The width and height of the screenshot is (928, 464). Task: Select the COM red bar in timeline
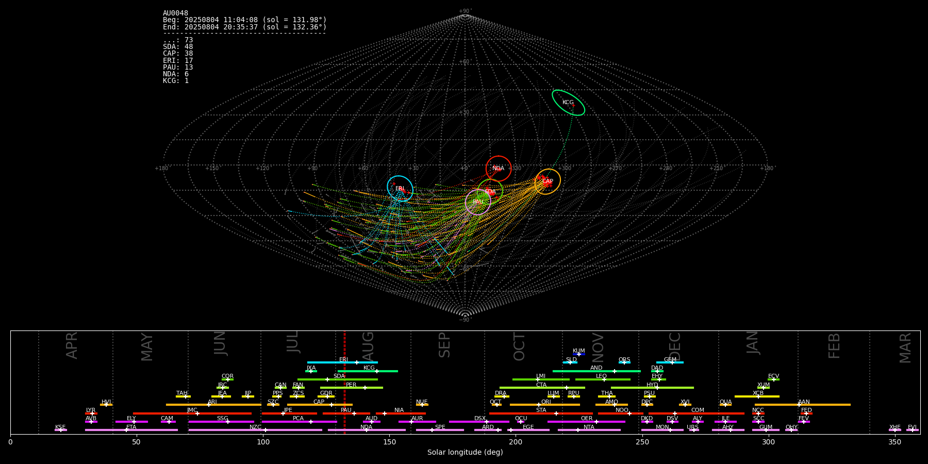click(x=697, y=413)
